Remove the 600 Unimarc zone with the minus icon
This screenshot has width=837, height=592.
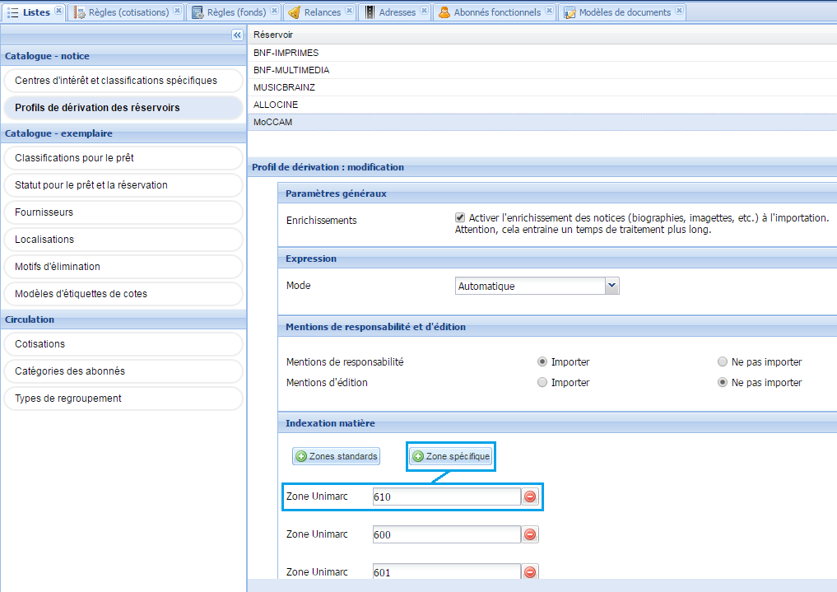[529, 534]
